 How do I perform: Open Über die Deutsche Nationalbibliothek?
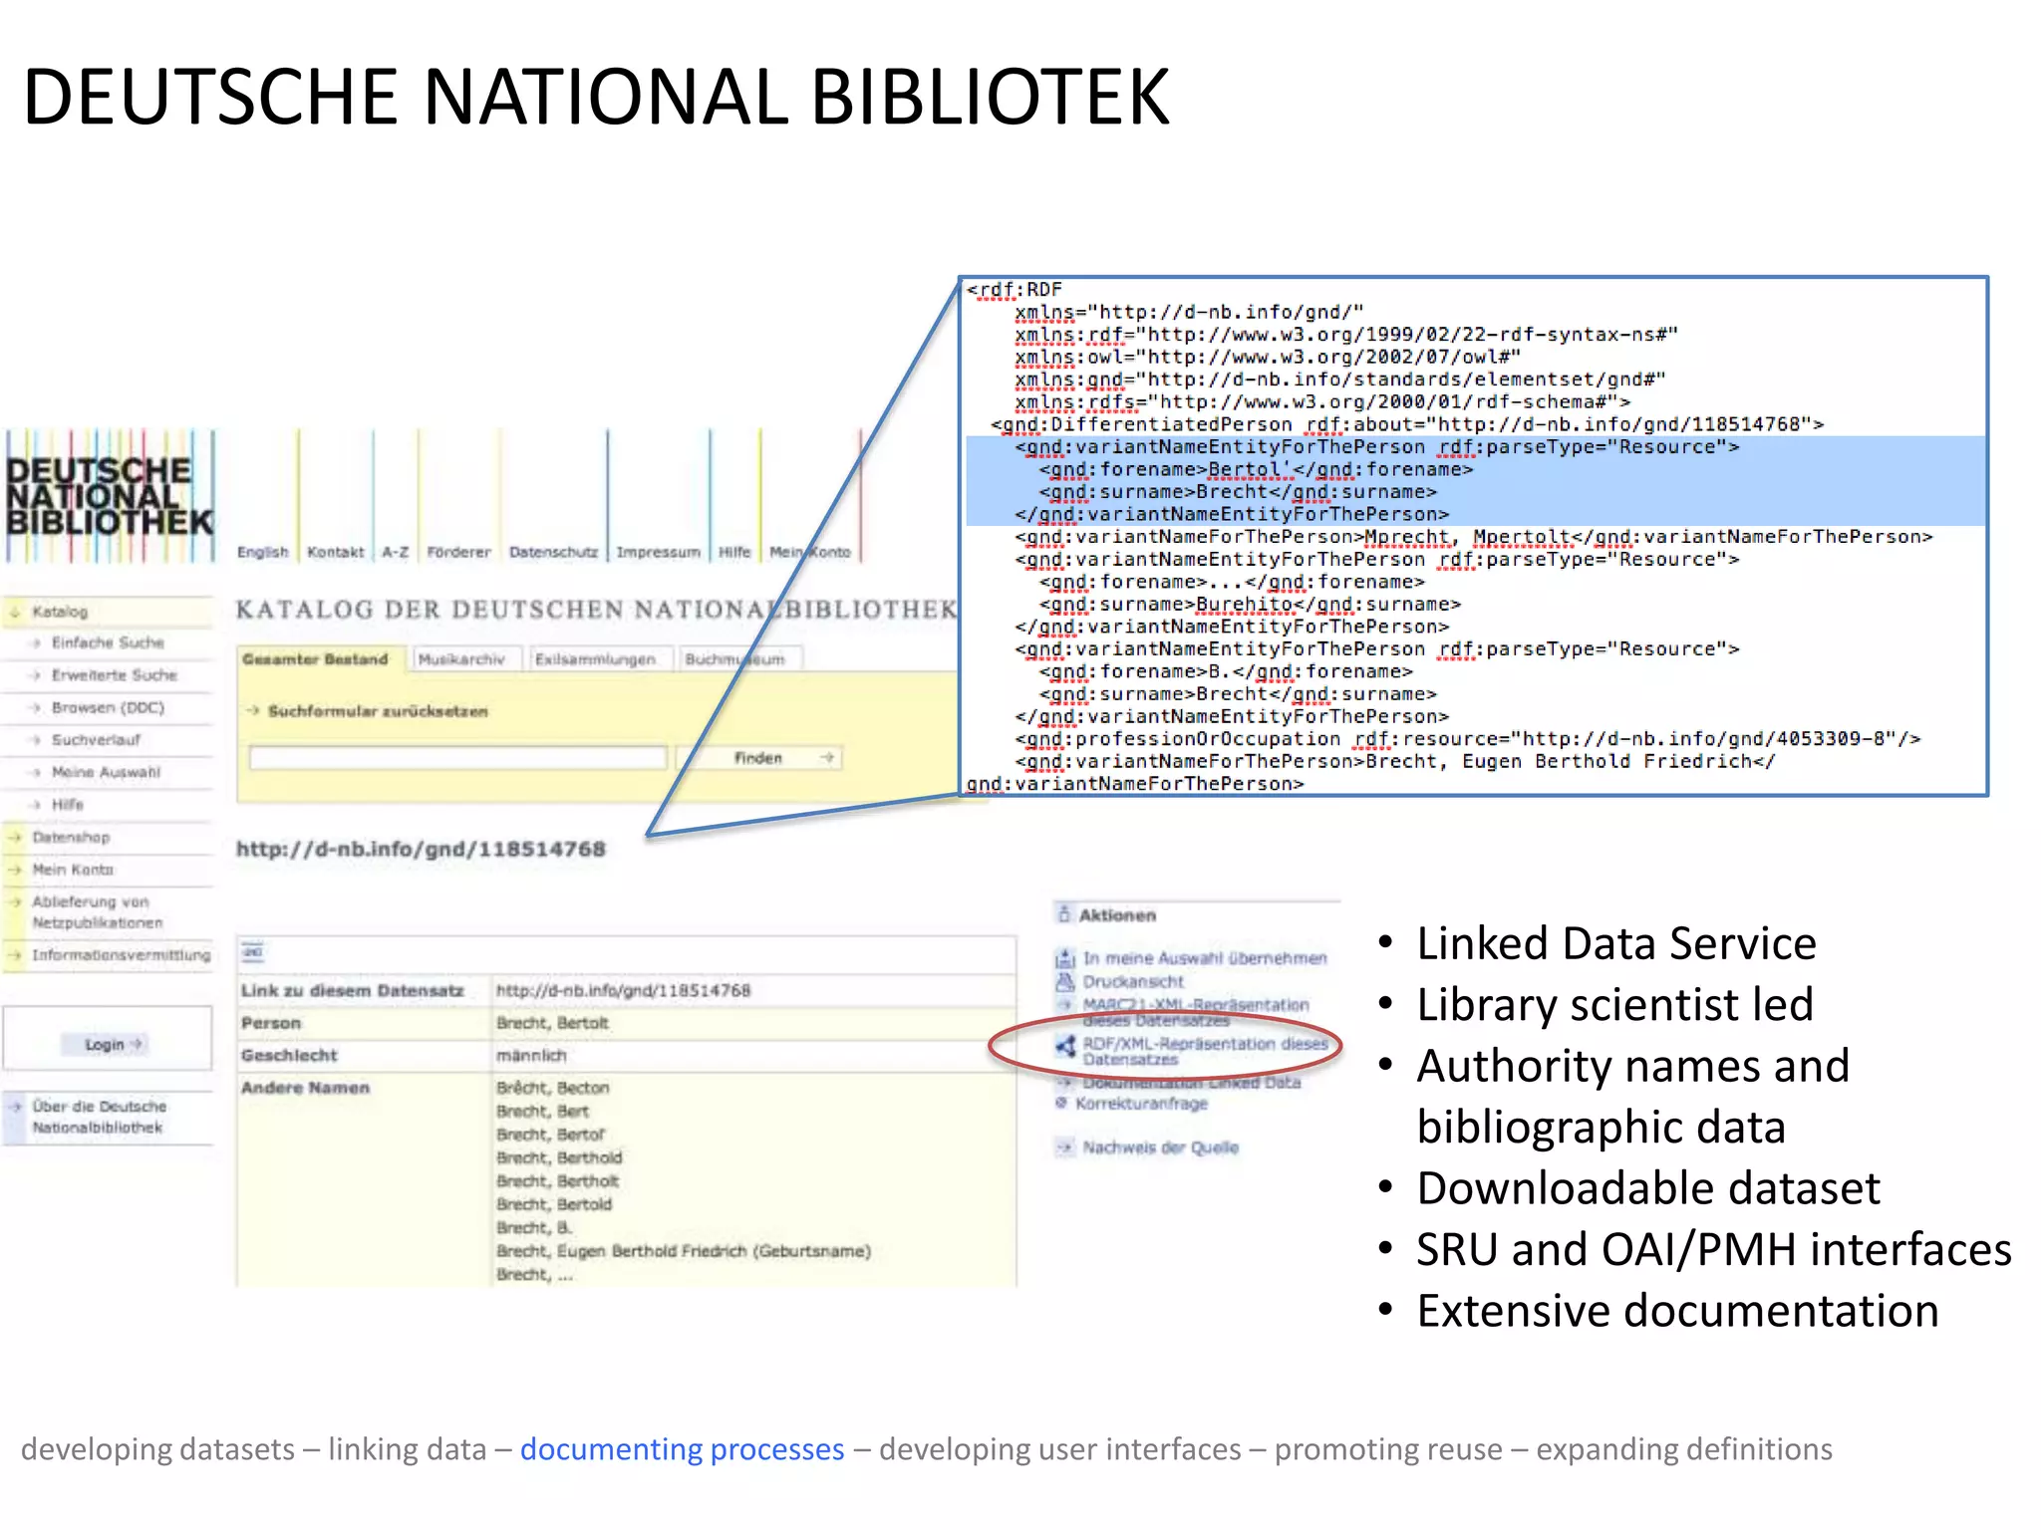99,1117
